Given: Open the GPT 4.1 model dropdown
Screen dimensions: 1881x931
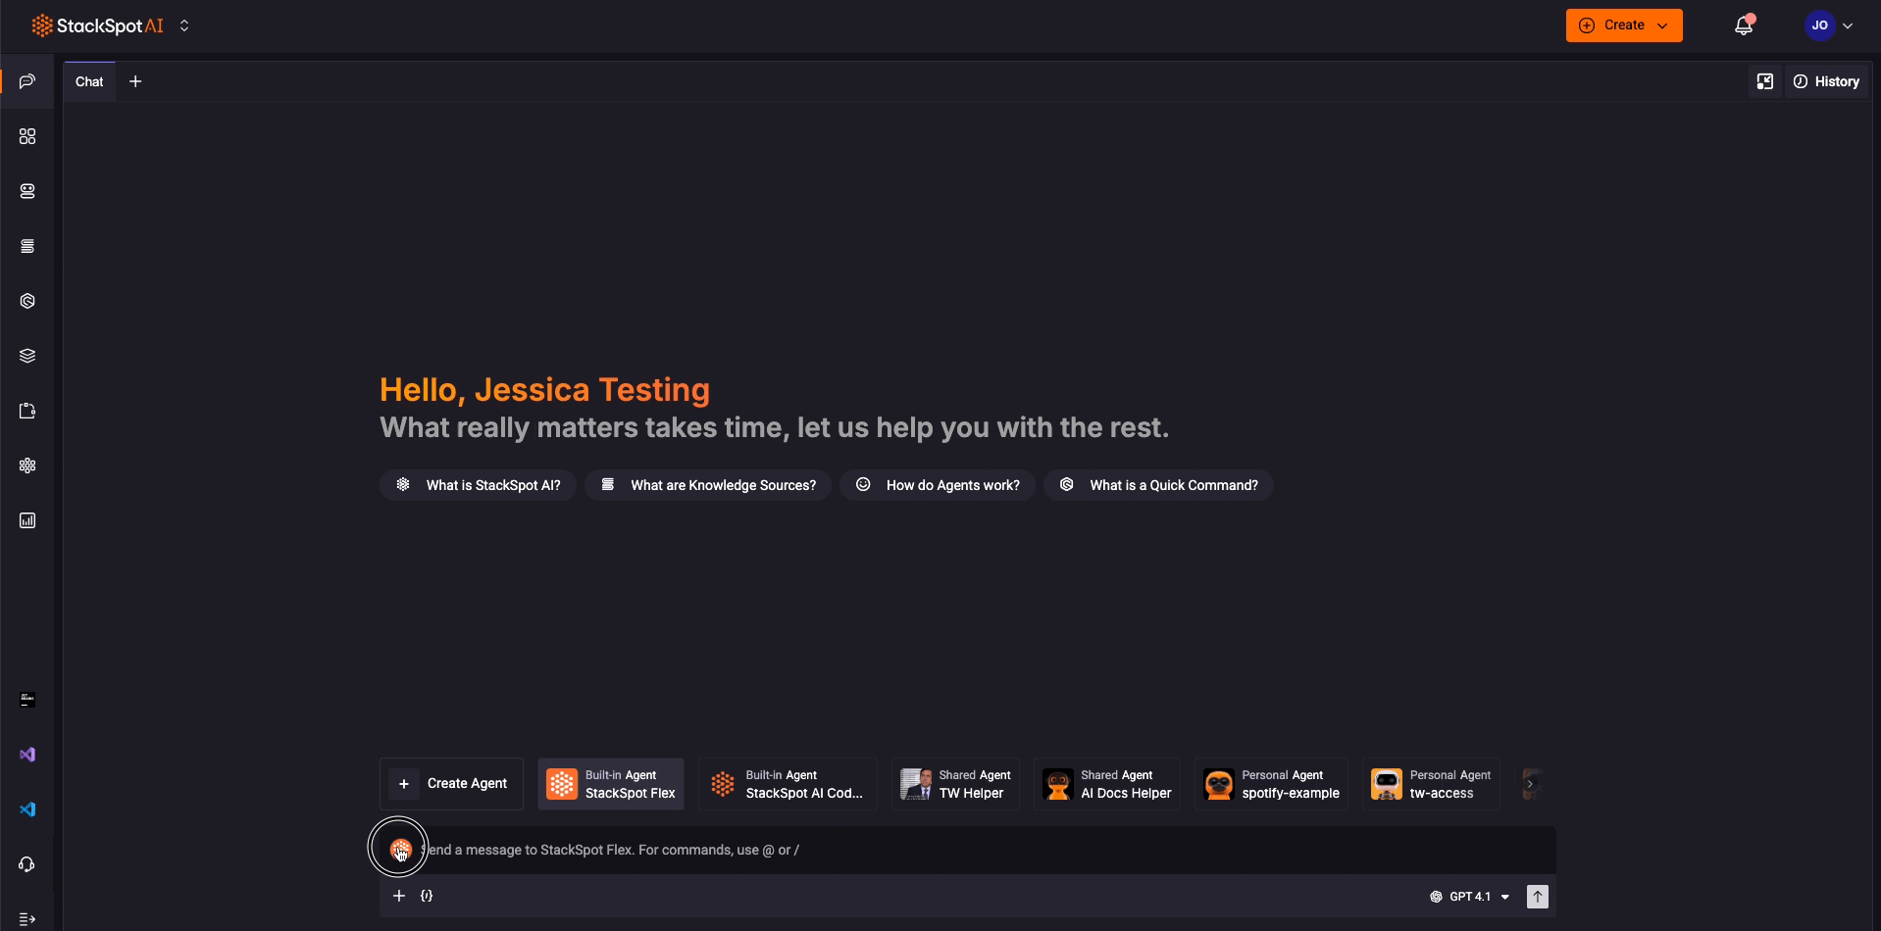Looking at the screenshot, I should click(x=1471, y=896).
